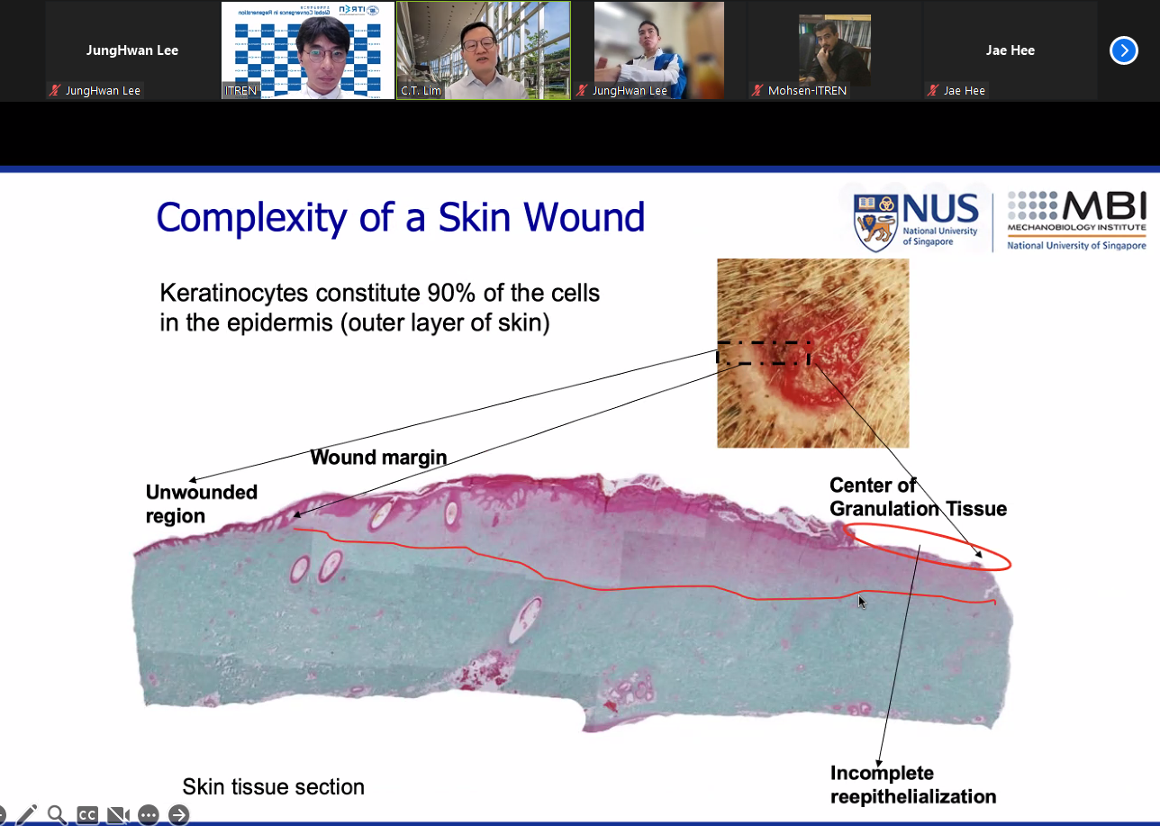The image size is (1160, 826).
Task: Click Mohsen-ITREN participant video tile
Action: click(x=834, y=50)
